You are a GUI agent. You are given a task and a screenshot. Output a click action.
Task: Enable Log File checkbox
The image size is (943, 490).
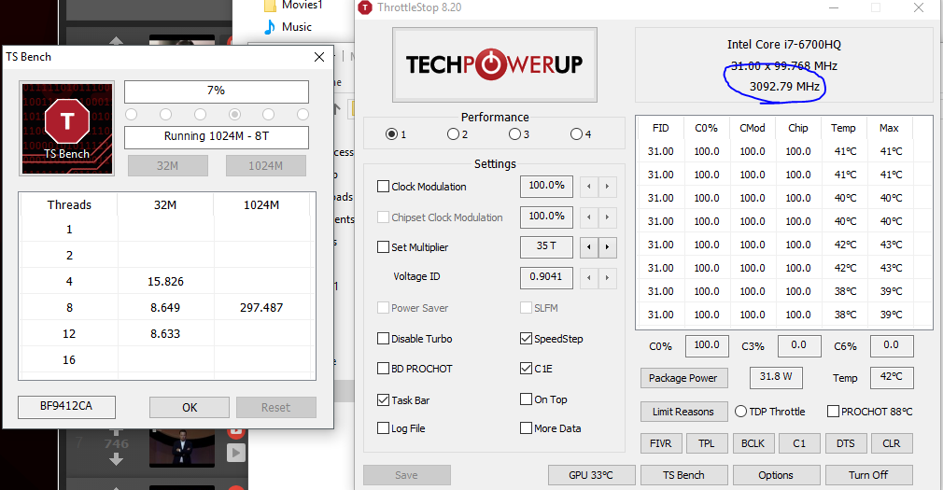coord(383,428)
